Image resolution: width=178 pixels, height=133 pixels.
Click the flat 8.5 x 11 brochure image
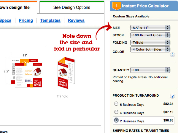(x=26, y=73)
